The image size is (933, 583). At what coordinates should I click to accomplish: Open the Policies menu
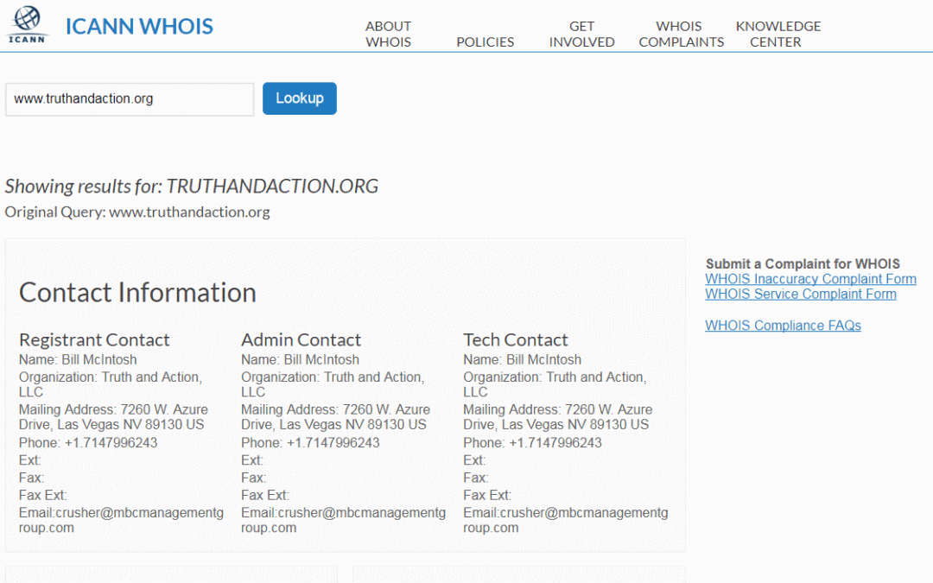(485, 41)
